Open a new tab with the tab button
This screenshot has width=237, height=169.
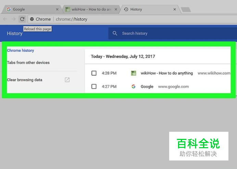[x=186, y=10]
